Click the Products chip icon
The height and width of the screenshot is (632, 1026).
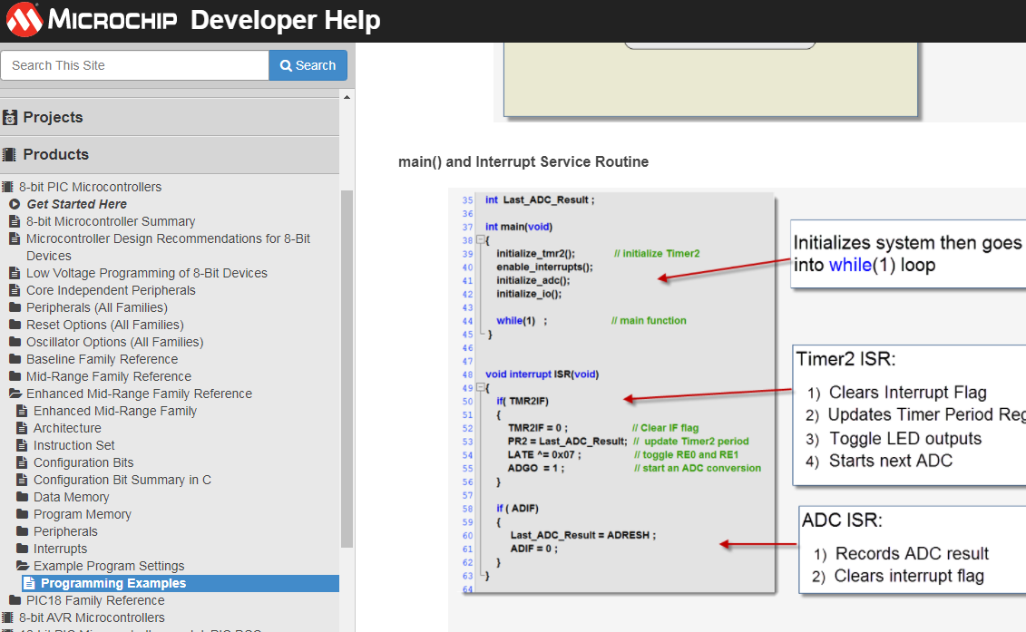[9, 154]
